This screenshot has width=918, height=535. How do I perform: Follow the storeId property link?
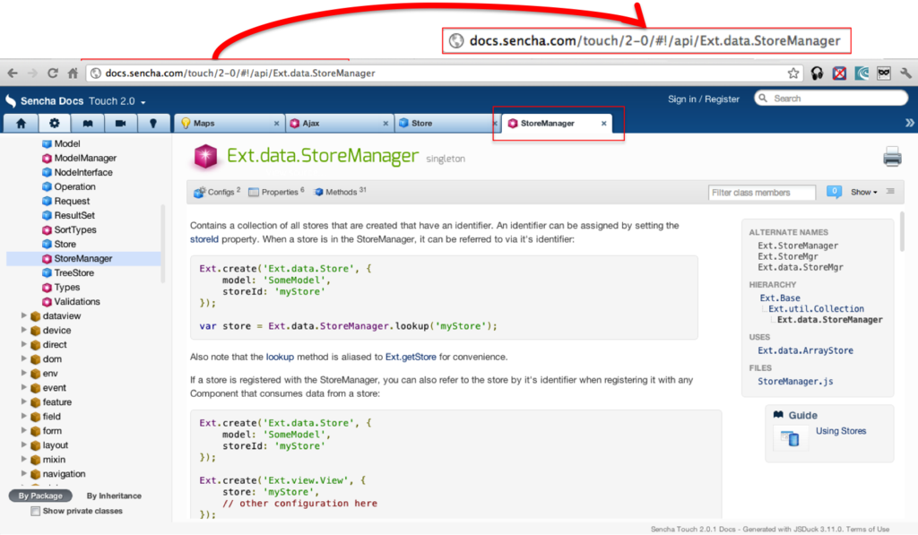(204, 238)
